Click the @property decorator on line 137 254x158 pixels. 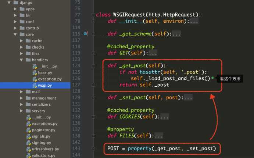(x=120, y=129)
